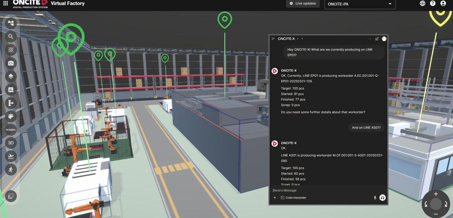Activate the walk mode person icon
This screenshot has height=218, width=453.
(x=11, y=169)
